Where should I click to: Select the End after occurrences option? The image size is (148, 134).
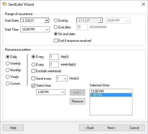(x=56, y=27)
